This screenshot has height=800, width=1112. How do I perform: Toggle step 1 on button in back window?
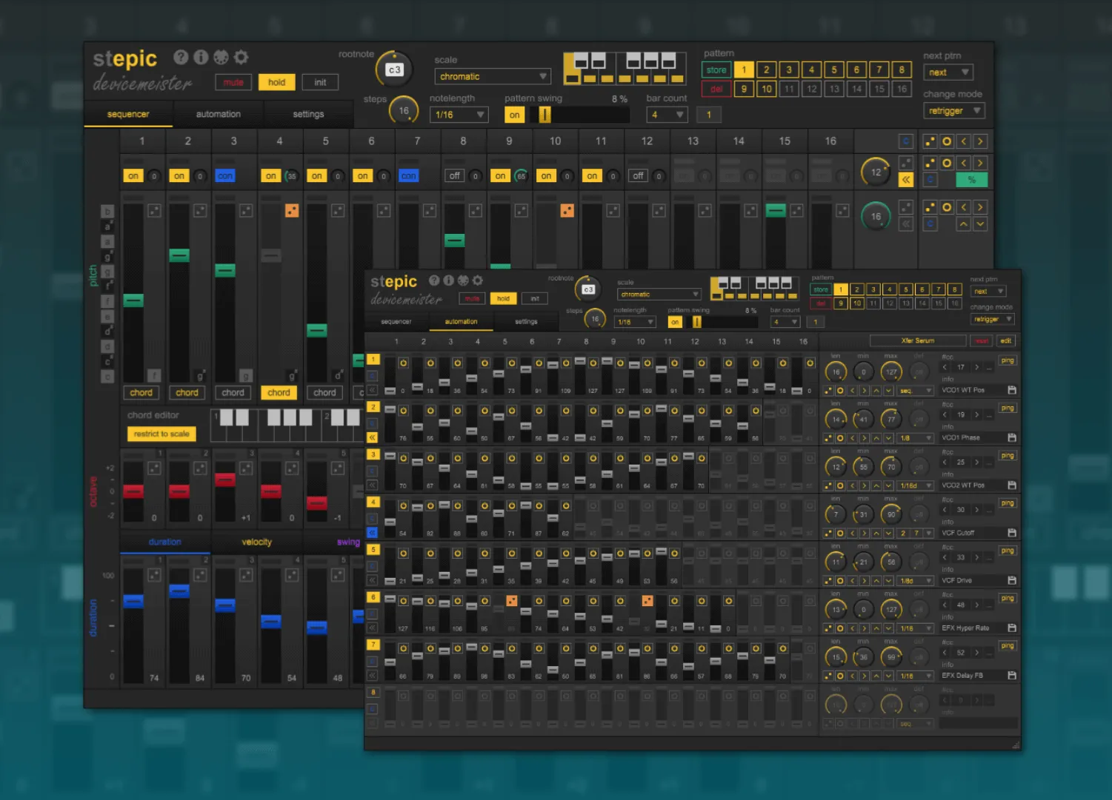click(133, 176)
